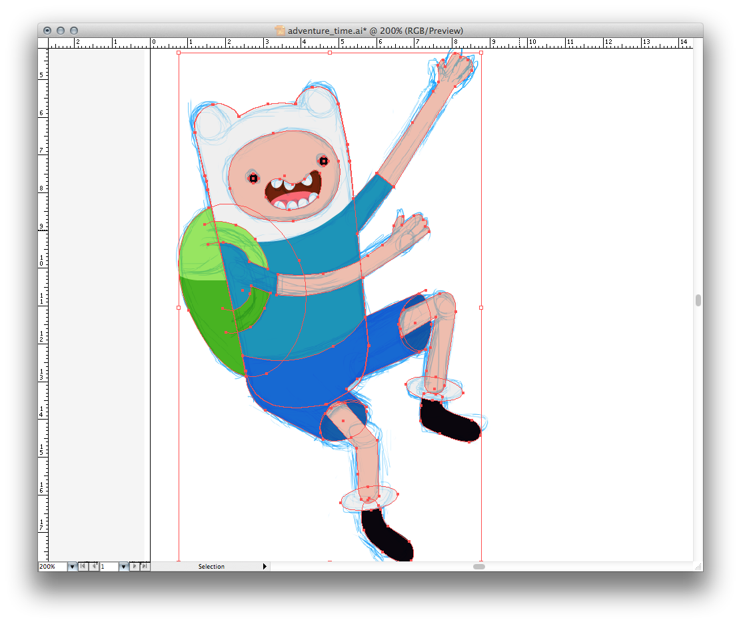Click the Selection status bar label
Screen dimensions: 741x624
pyautogui.click(x=211, y=567)
